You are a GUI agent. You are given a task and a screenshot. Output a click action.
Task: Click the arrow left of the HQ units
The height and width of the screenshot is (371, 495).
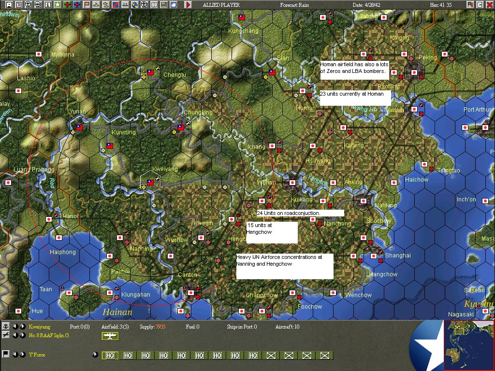click(95, 354)
